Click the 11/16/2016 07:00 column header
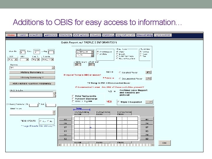 pyautogui.click(x=82, y=113)
